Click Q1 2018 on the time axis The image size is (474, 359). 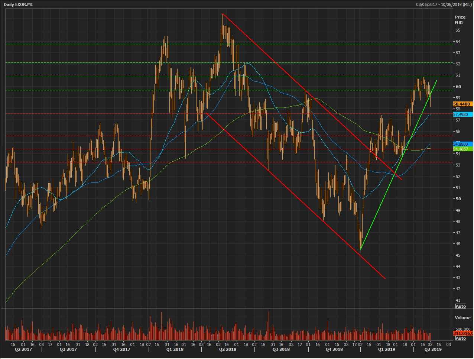[x=175, y=349]
